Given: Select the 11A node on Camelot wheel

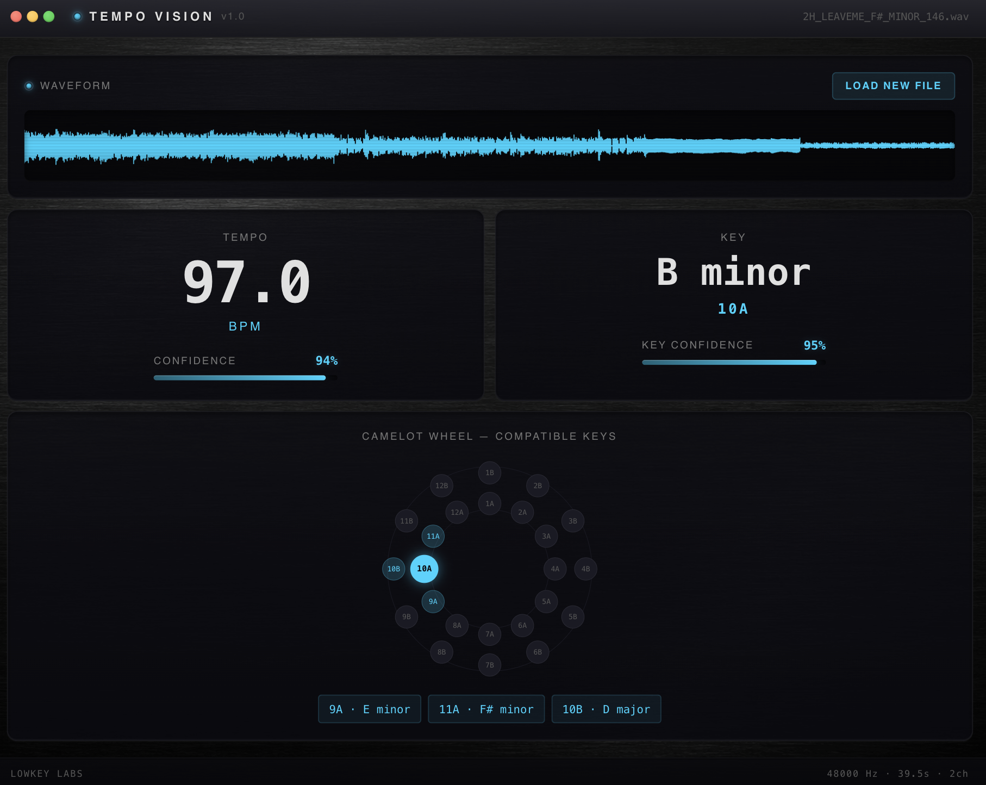Looking at the screenshot, I should [433, 536].
